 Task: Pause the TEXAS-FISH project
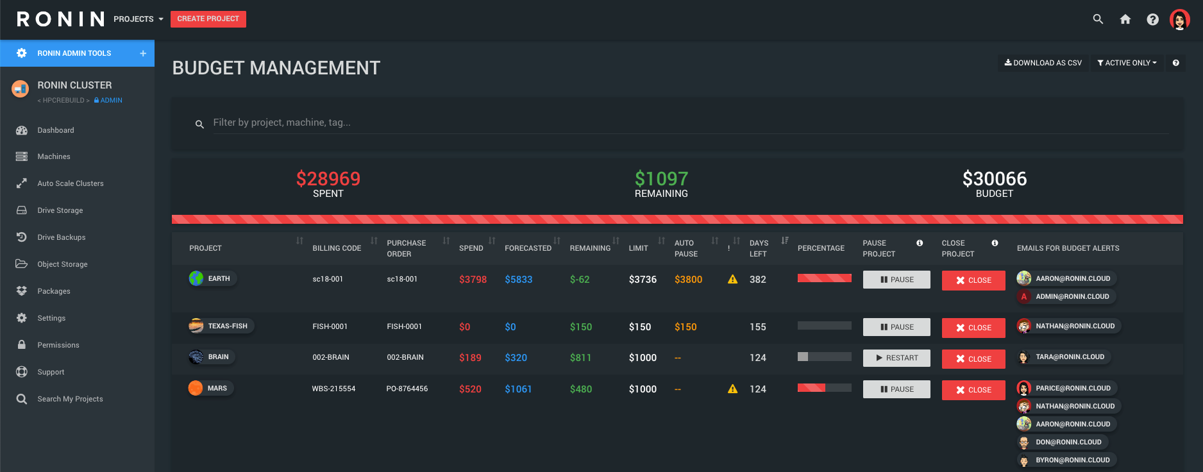pyautogui.click(x=896, y=327)
